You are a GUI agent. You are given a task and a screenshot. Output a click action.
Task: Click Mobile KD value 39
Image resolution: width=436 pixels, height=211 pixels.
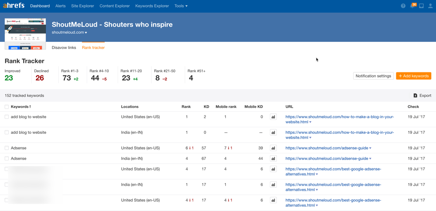click(260, 148)
